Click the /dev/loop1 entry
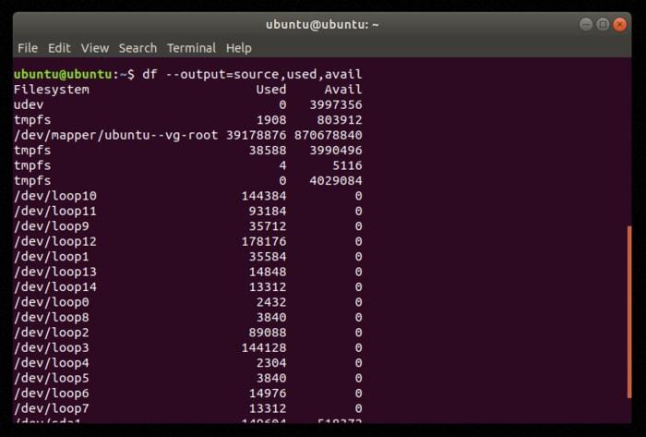Image resolution: width=646 pixels, height=437 pixels. click(51, 257)
